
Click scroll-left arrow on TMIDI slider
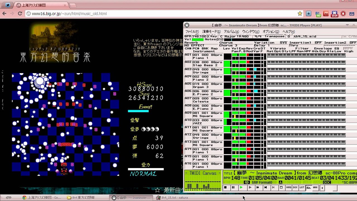point(322,188)
